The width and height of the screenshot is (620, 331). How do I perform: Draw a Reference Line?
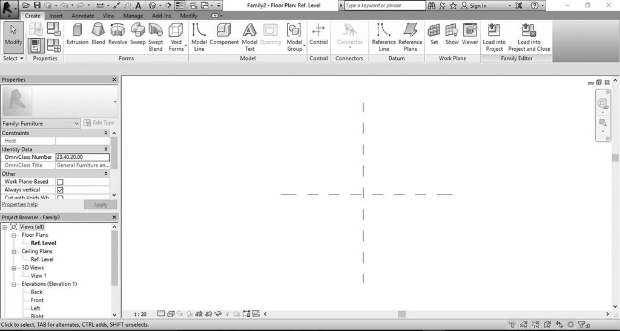(384, 37)
